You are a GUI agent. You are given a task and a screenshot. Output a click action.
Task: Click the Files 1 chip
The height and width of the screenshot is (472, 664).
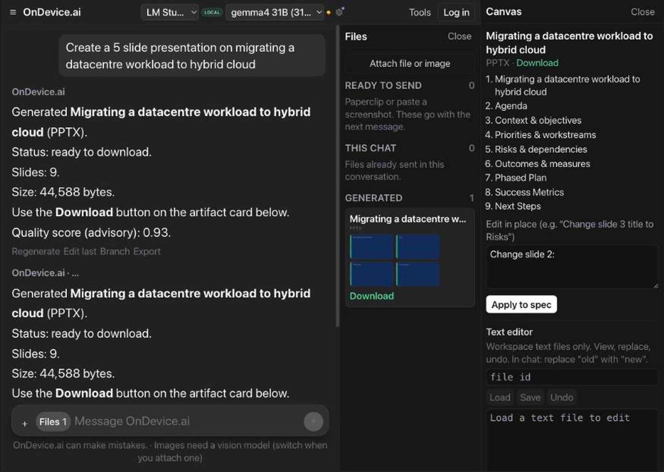pos(53,422)
